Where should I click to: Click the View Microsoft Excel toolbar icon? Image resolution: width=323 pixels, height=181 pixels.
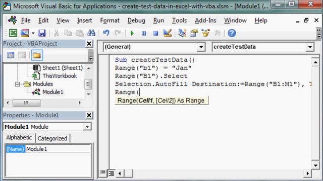tap(13, 33)
